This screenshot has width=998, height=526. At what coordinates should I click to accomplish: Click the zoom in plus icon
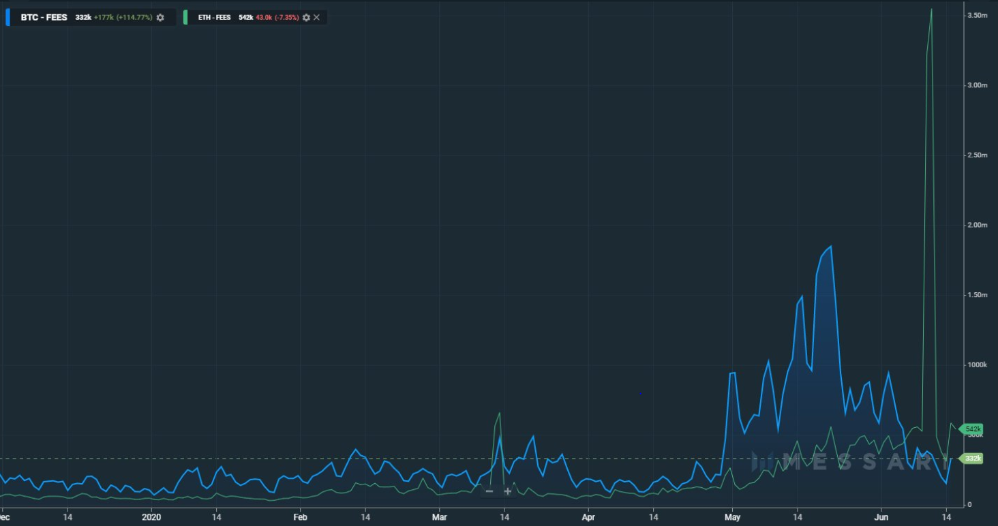(x=507, y=491)
